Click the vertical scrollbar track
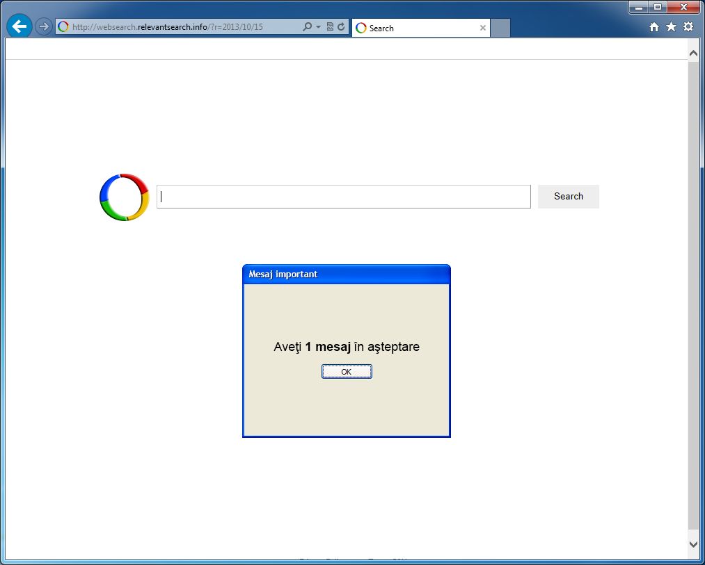The height and width of the screenshot is (565, 705). click(x=693, y=297)
